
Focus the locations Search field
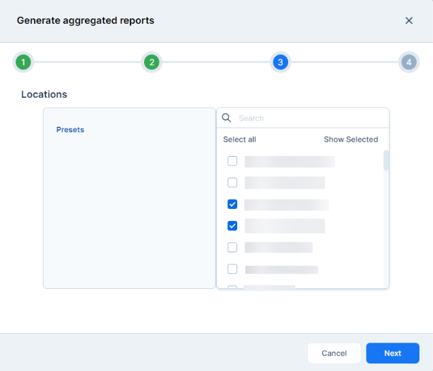click(309, 118)
